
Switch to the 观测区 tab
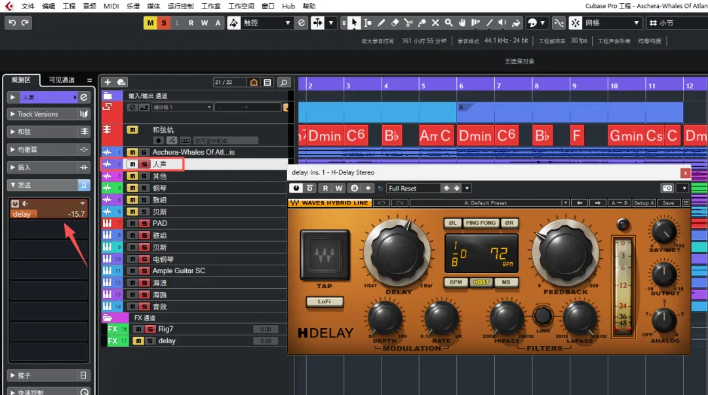21,80
